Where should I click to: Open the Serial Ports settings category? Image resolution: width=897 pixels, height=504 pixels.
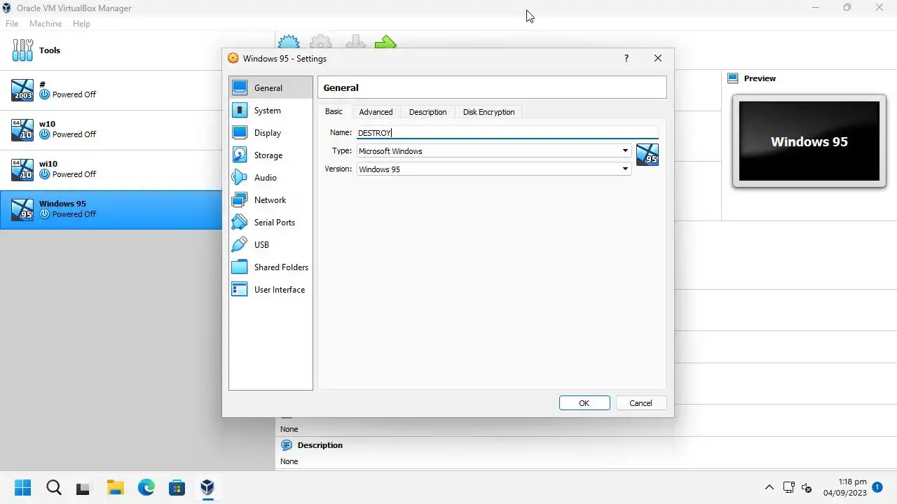tap(271, 222)
